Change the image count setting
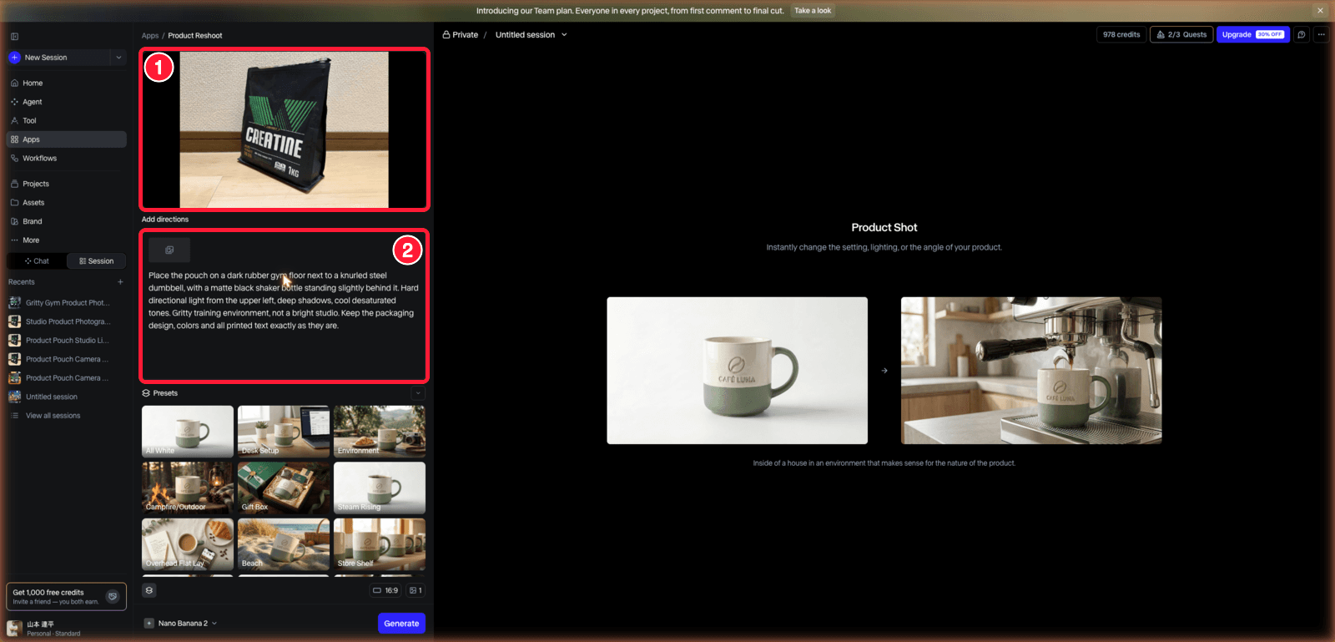 416,590
